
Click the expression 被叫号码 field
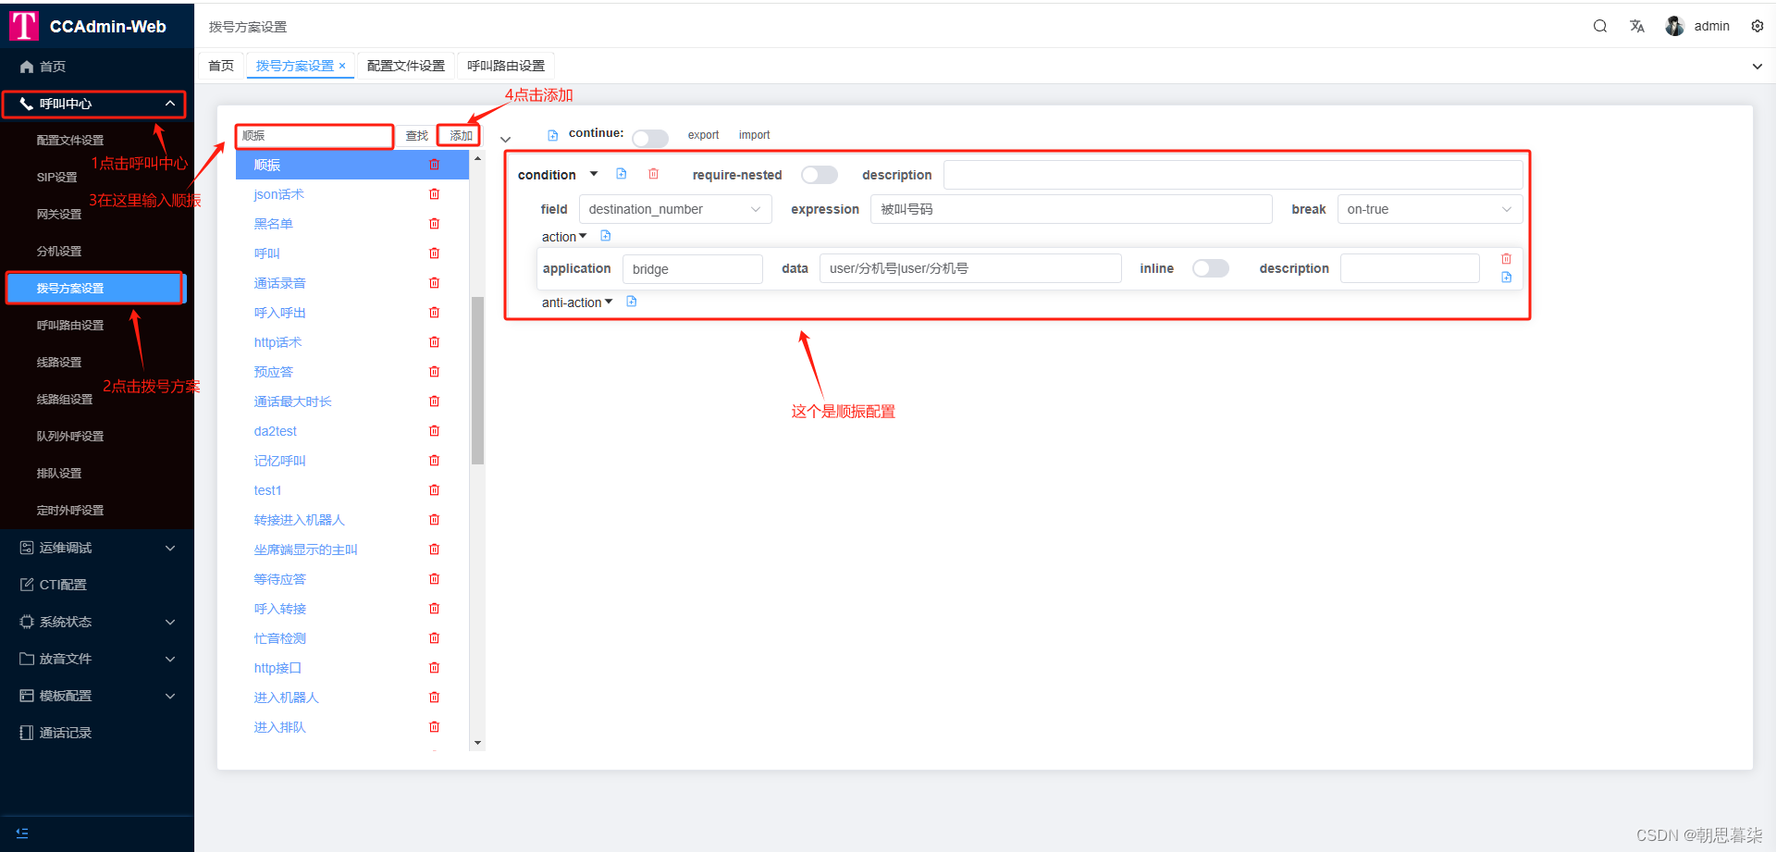(x=1071, y=209)
